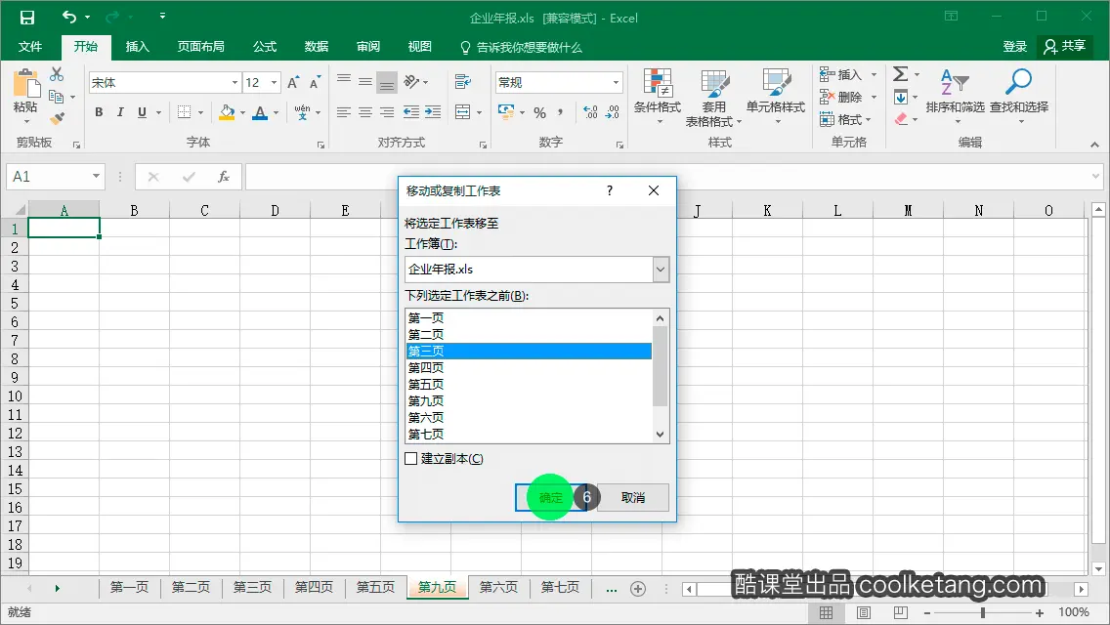
Task: Open Conditional Formatting menu
Action: (658, 97)
